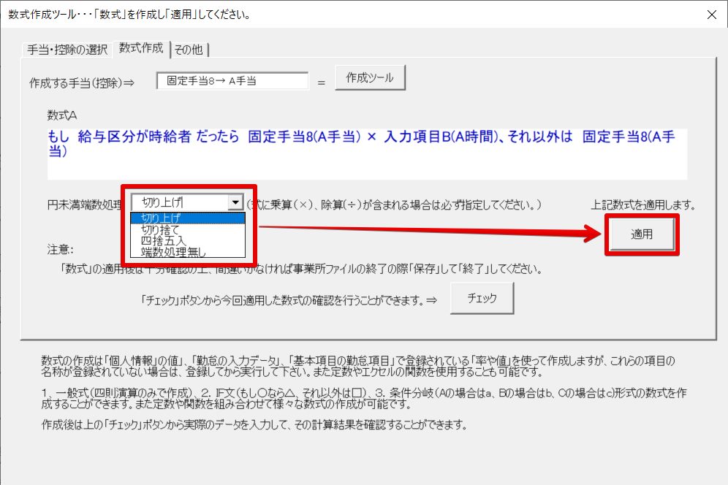
Task: Apply the formula with the 適用 button
Action: pos(642,234)
